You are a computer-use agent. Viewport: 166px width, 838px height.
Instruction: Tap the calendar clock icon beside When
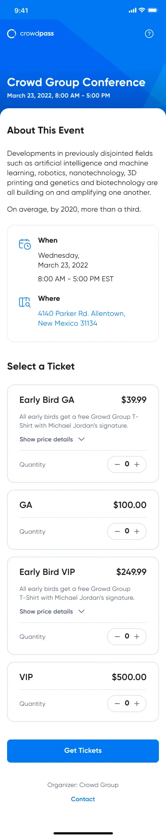(25, 244)
